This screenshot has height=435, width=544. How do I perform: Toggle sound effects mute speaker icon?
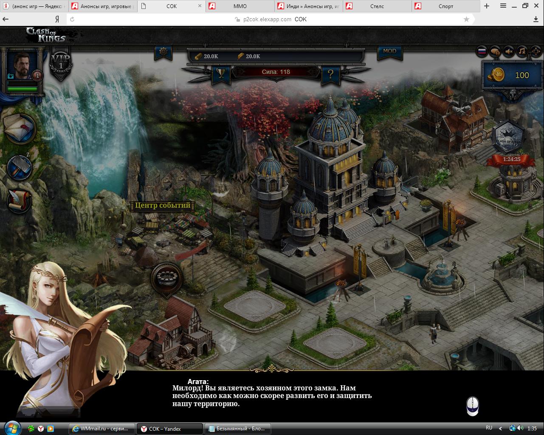tap(509, 52)
